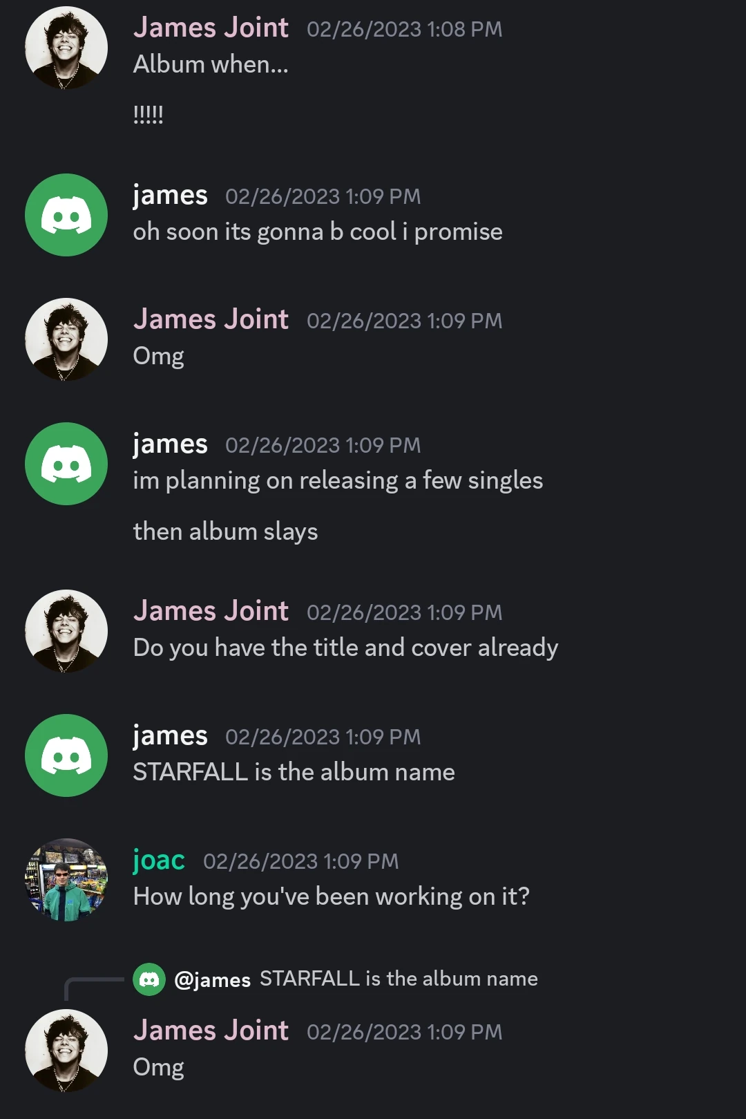Select "How long you've been working on it?" message
This screenshot has width=746, height=1119.
click(x=331, y=896)
